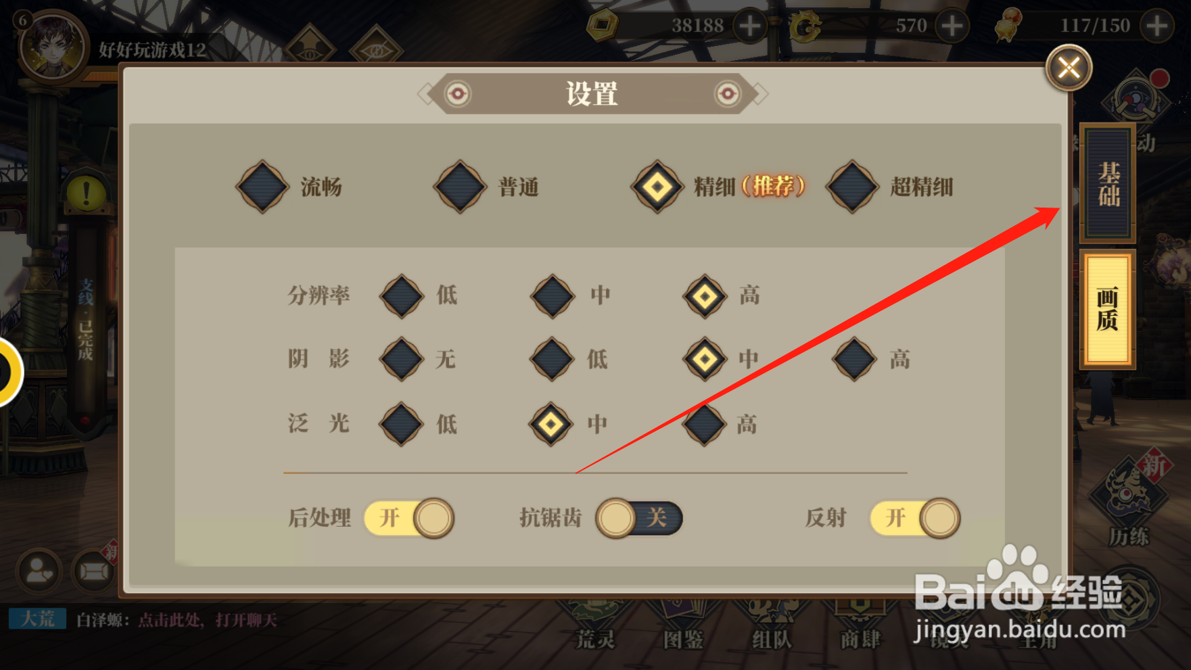Toggle the 后处理 post-processing switch
Image resolution: width=1191 pixels, height=670 pixels.
tap(409, 519)
